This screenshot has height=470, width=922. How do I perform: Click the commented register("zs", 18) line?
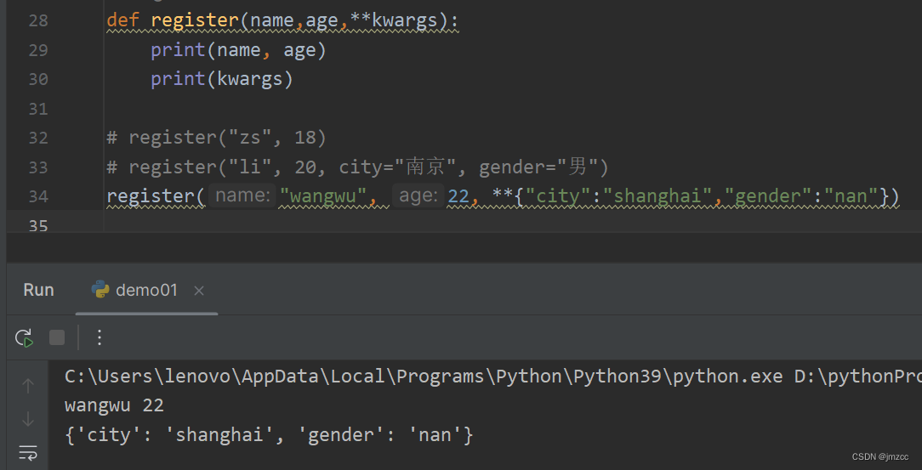(216, 138)
